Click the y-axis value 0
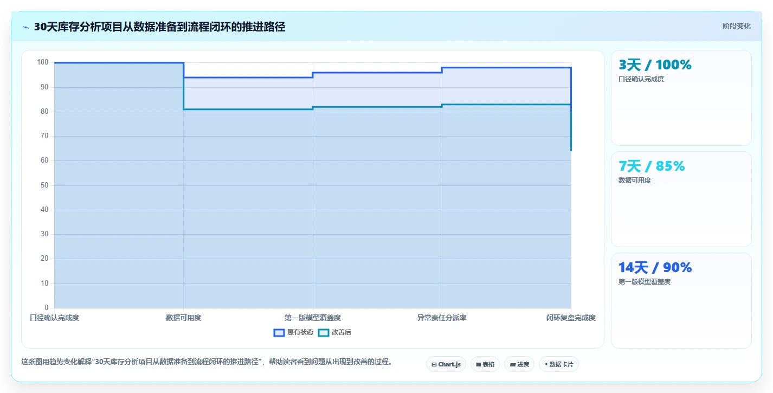Screen dimensions: 773x393 47,308
